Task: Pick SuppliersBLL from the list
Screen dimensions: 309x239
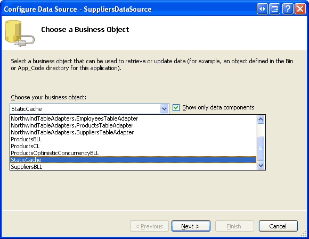Action: (x=133, y=167)
